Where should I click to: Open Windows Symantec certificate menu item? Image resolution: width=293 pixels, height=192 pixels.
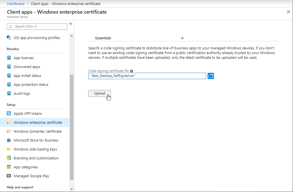click(x=37, y=132)
